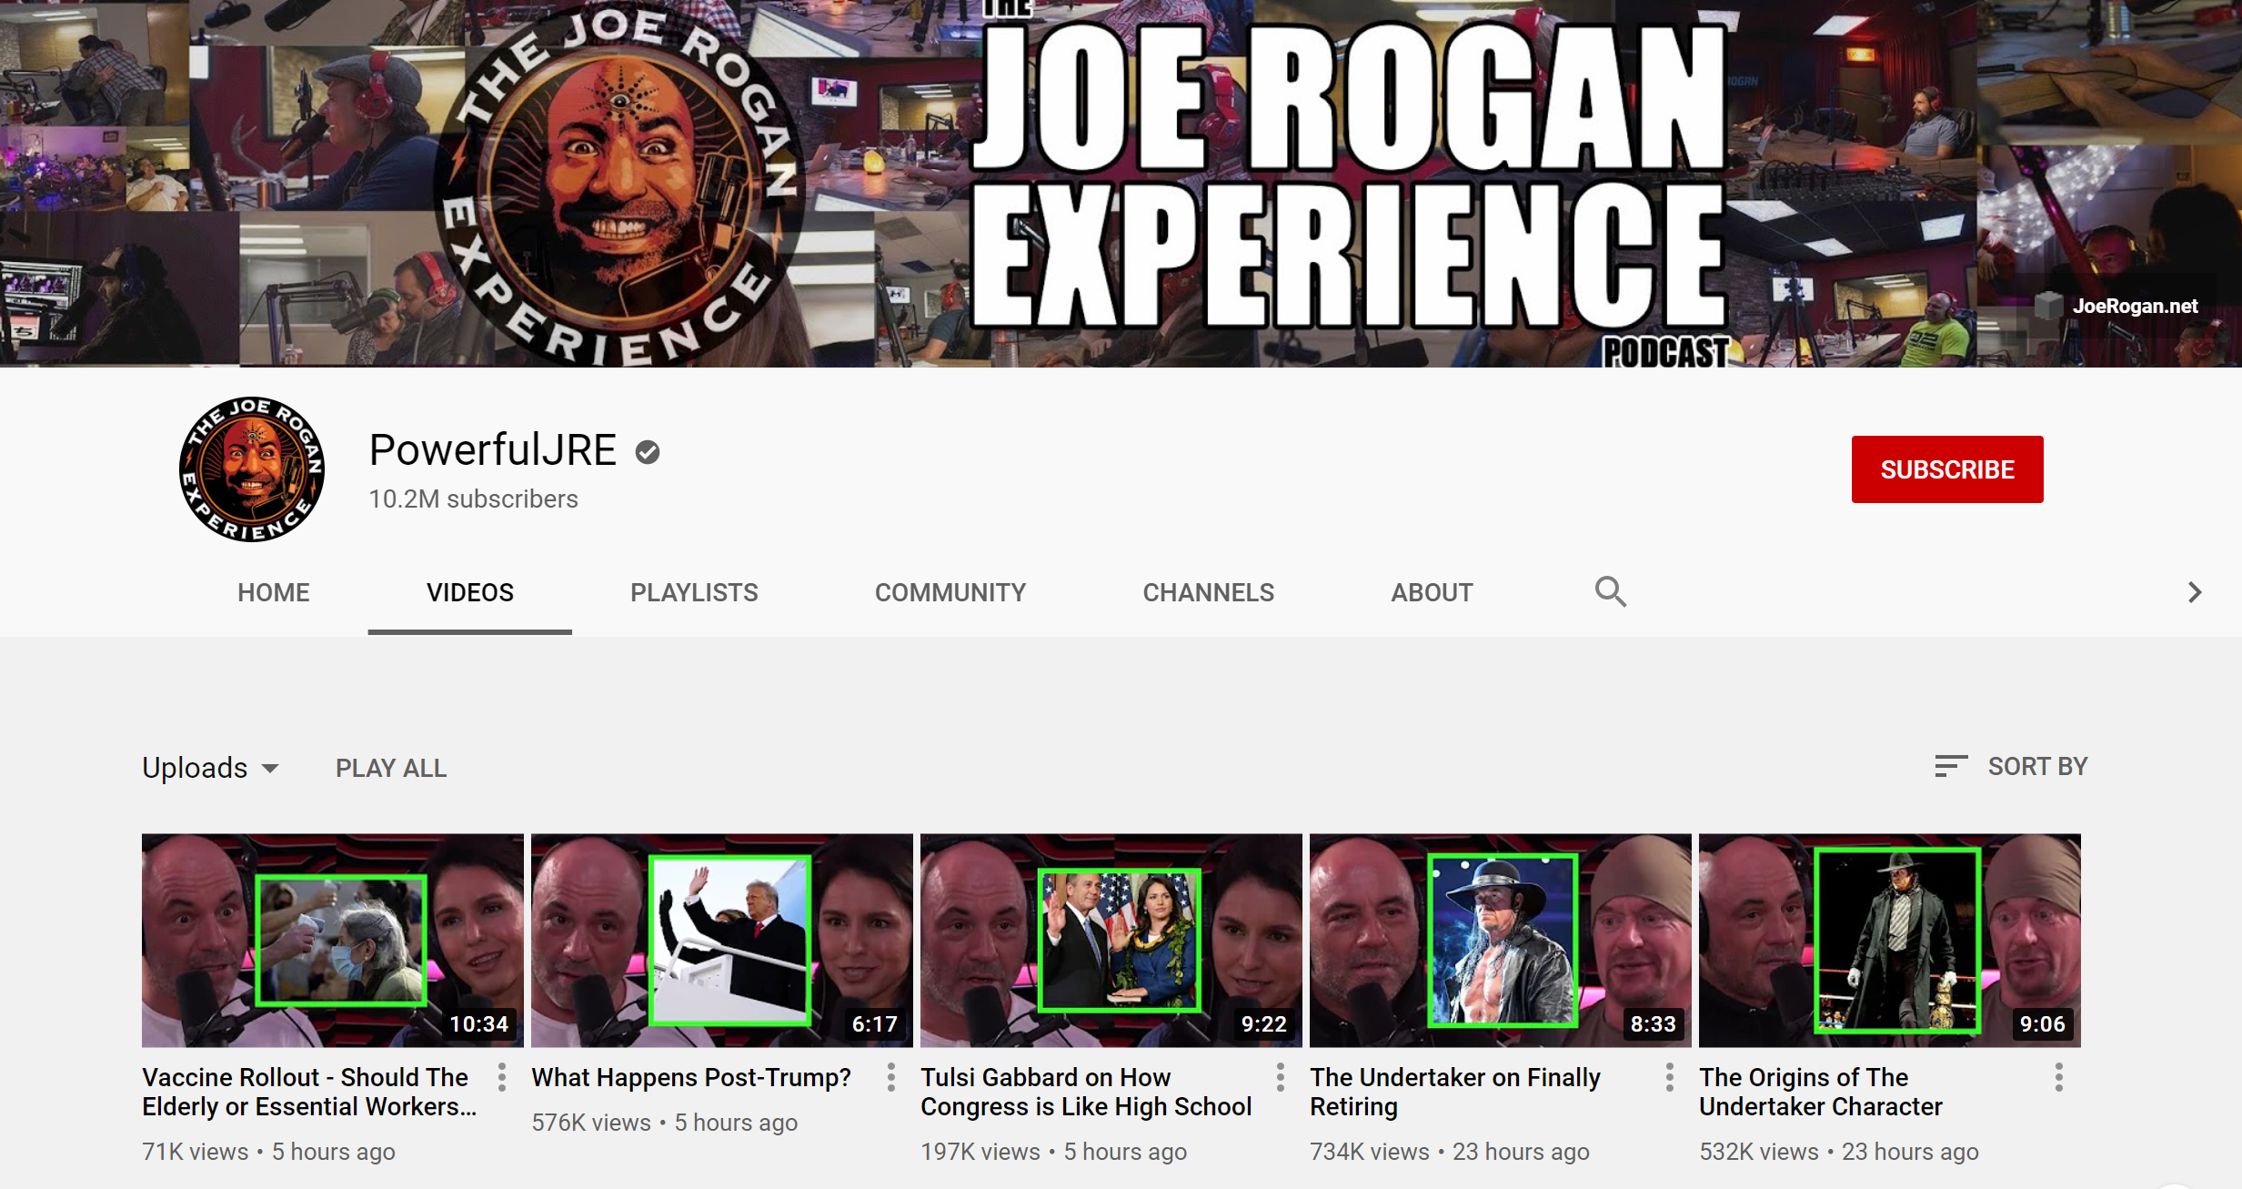
Task: Play the 8:33 Undertaker retiring thumbnail
Action: click(x=1501, y=941)
